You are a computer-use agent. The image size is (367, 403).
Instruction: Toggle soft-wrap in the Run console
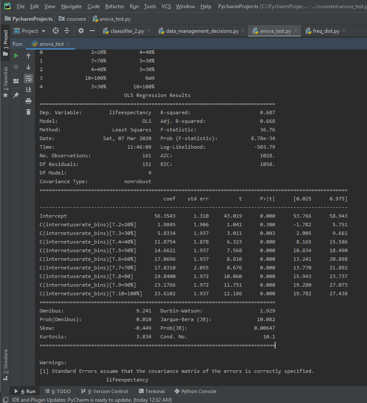[28, 78]
